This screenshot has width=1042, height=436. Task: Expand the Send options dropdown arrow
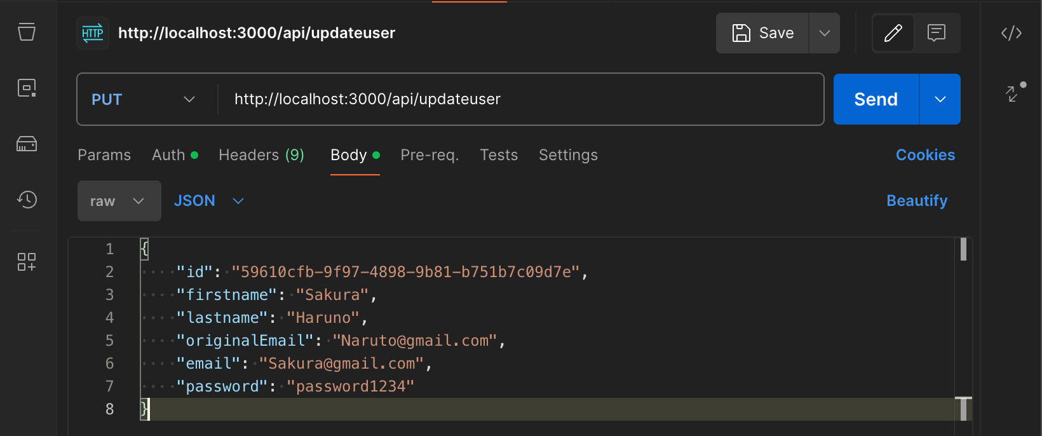[x=940, y=99]
